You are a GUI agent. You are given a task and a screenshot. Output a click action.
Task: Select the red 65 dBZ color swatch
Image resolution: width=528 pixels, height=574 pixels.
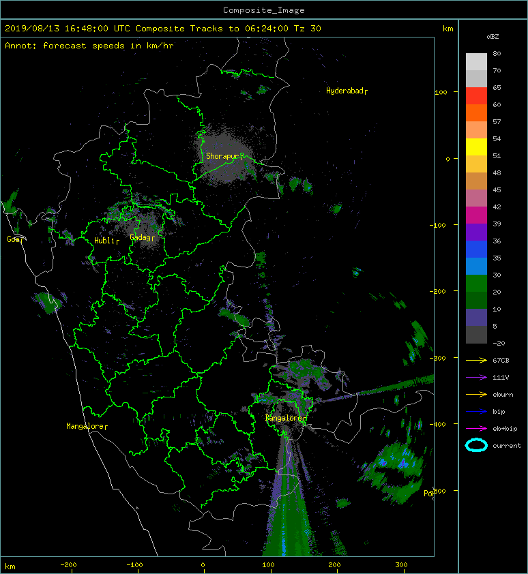click(476, 95)
